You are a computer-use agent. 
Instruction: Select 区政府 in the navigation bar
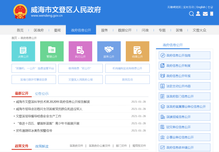click(39, 30)
